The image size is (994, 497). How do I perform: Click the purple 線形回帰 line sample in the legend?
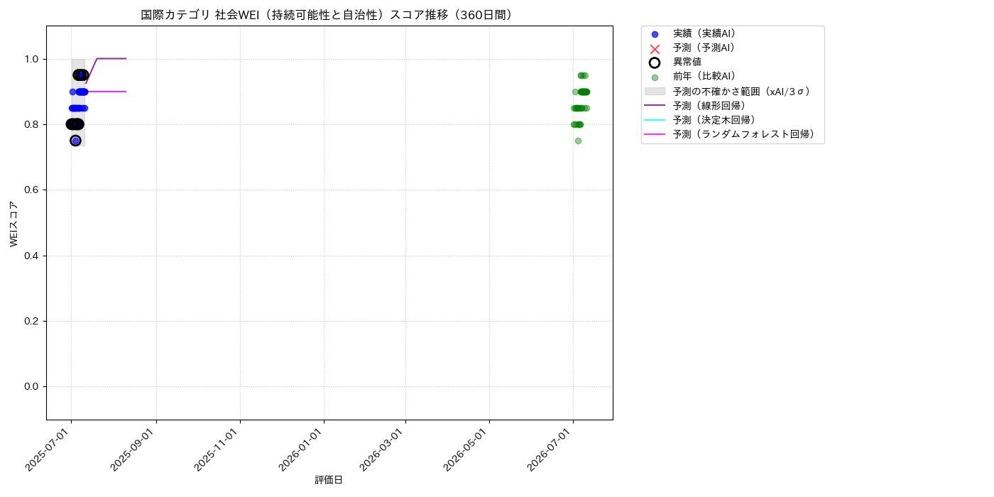point(655,105)
